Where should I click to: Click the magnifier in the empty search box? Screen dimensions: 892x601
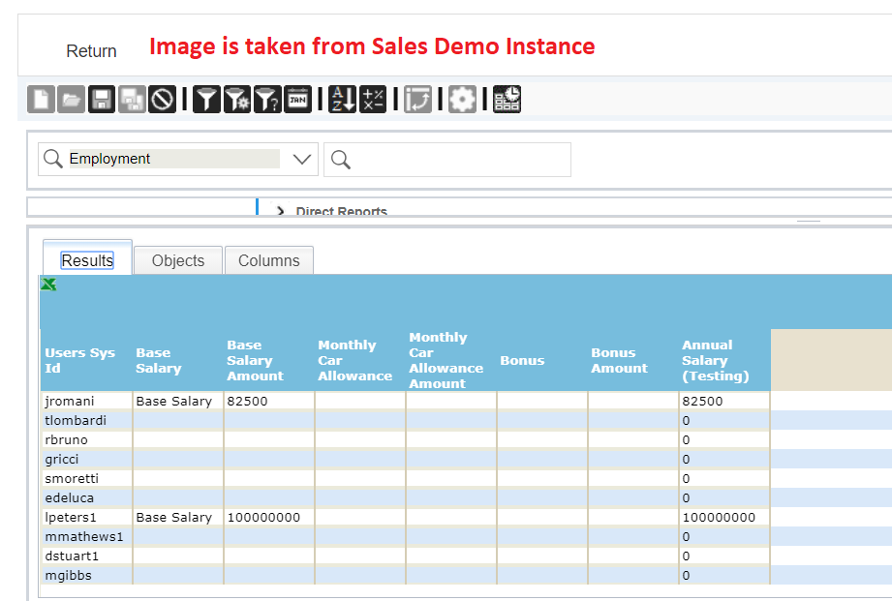[x=341, y=160]
